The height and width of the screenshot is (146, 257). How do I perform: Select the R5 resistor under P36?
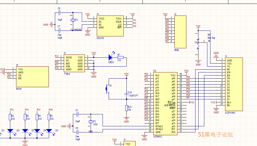pyautogui.click(x=49, y=117)
